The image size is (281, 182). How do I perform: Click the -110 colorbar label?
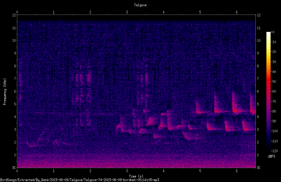point(274,141)
